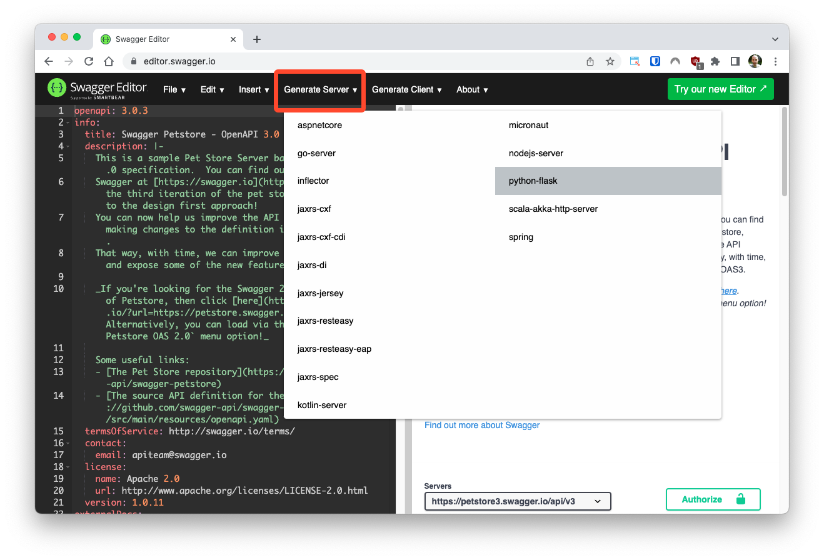Choose aspnetcore server generator
The height and width of the screenshot is (560, 824).
pyautogui.click(x=389, y=125)
